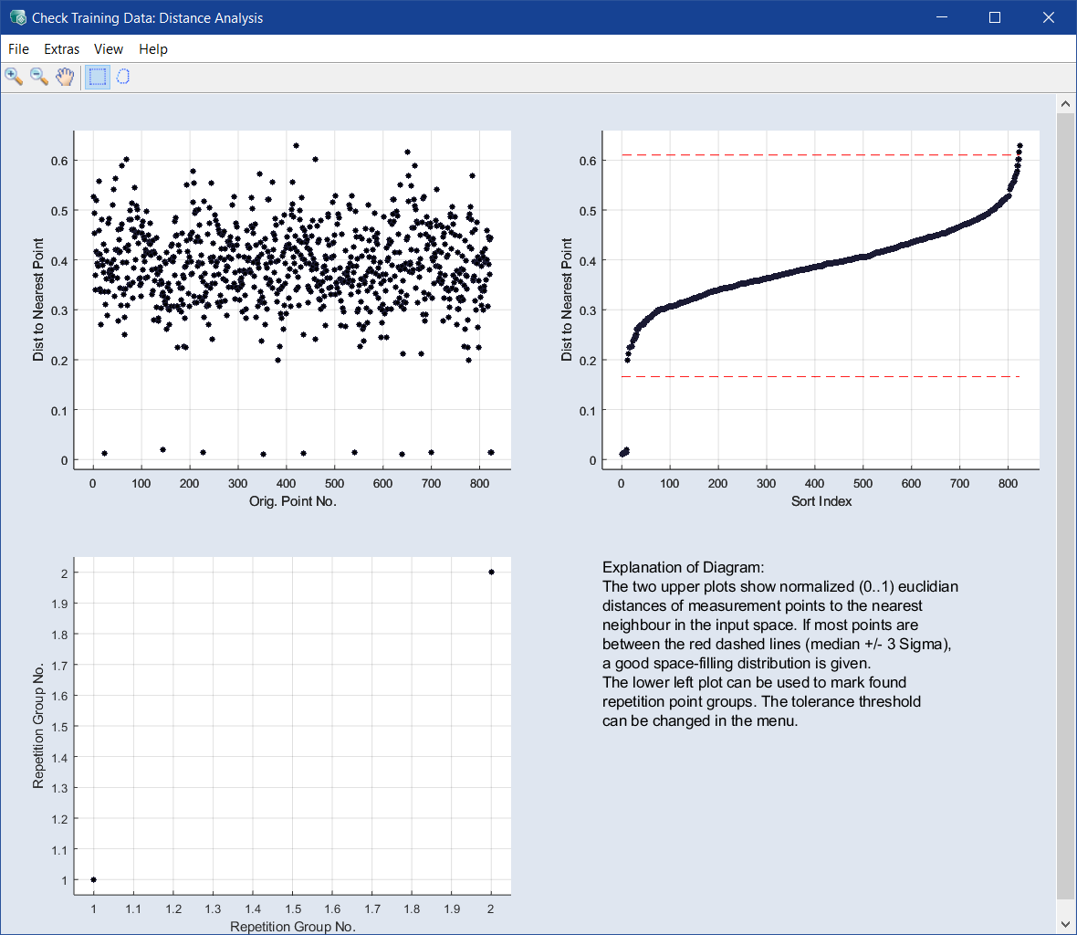Click the scrollbar up arrow
Image resolution: width=1077 pixels, height=935 pixels.
tap(1065, 103)
